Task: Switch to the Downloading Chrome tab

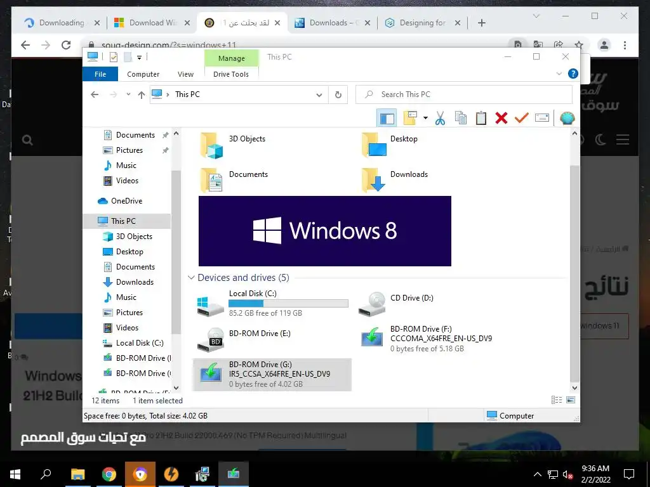Action: [62, 23]
